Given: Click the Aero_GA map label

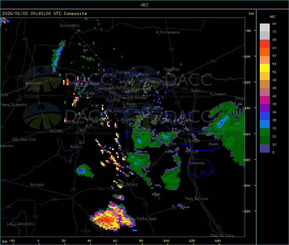Looking at the screenshot, I should click(192, 151).
